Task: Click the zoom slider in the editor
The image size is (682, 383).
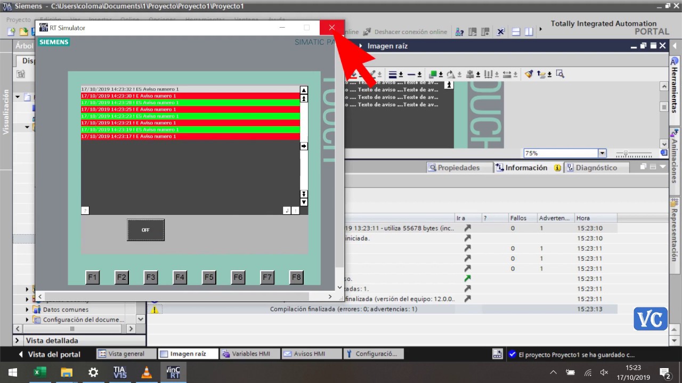Action: click(x=634, y=153)
